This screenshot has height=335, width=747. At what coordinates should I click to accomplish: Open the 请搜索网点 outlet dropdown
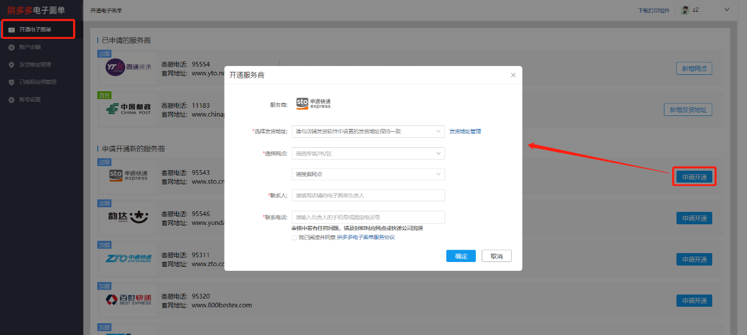[368, 174]
